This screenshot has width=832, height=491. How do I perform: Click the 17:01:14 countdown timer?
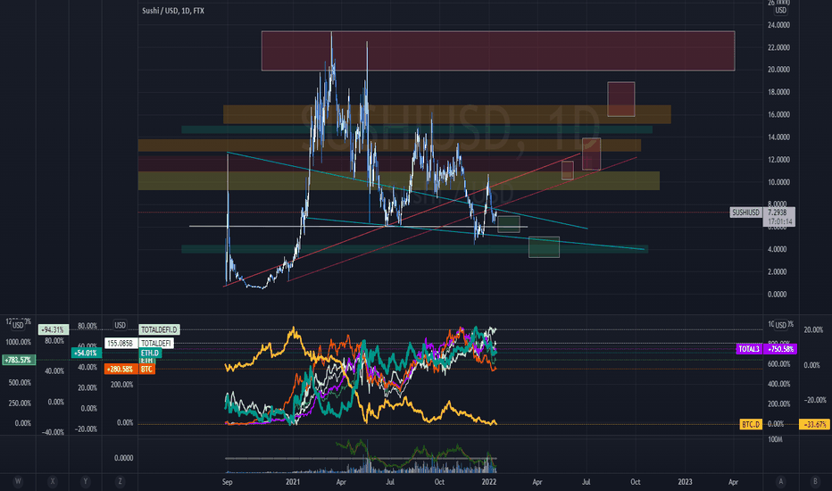click(779, 222)
